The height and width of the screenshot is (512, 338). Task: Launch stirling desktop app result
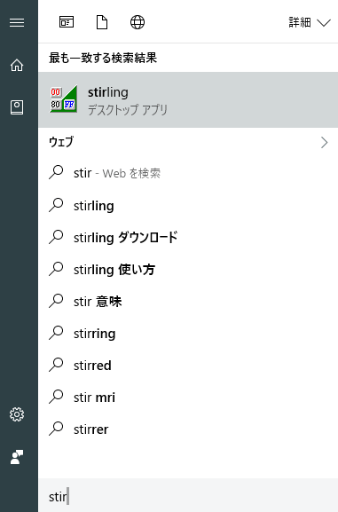pyautogui.click(x=188, y=99)
